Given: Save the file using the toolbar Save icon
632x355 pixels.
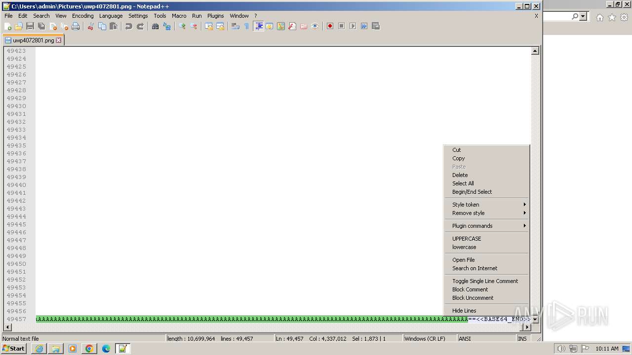Looking at the screenshot, I should 30,26.
